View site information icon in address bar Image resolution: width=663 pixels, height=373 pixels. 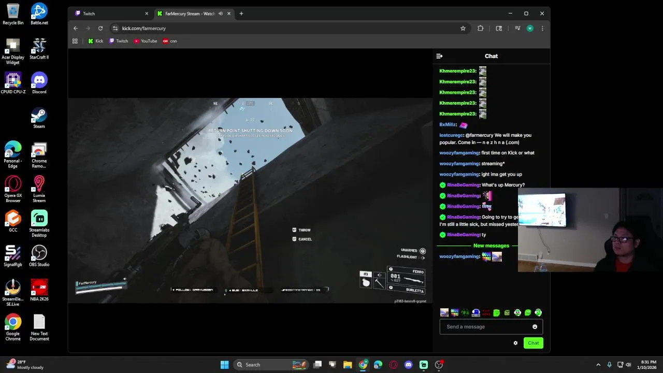[116, 28]
